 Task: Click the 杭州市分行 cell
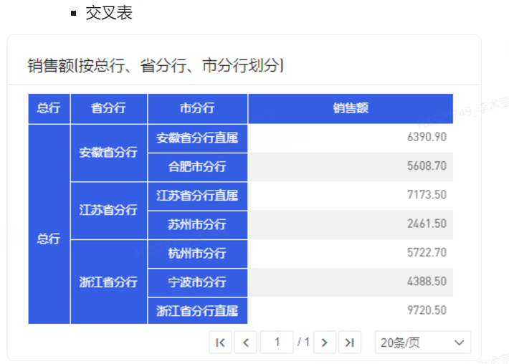(x=197, y=253)
